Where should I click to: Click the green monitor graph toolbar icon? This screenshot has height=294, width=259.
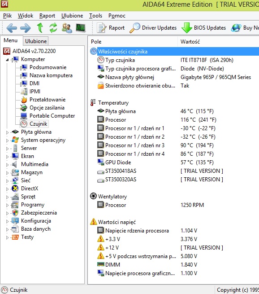[81, 28]
